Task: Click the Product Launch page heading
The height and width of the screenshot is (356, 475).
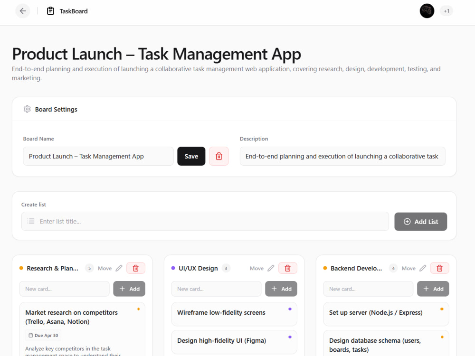Action: click(x=157, y=54)
